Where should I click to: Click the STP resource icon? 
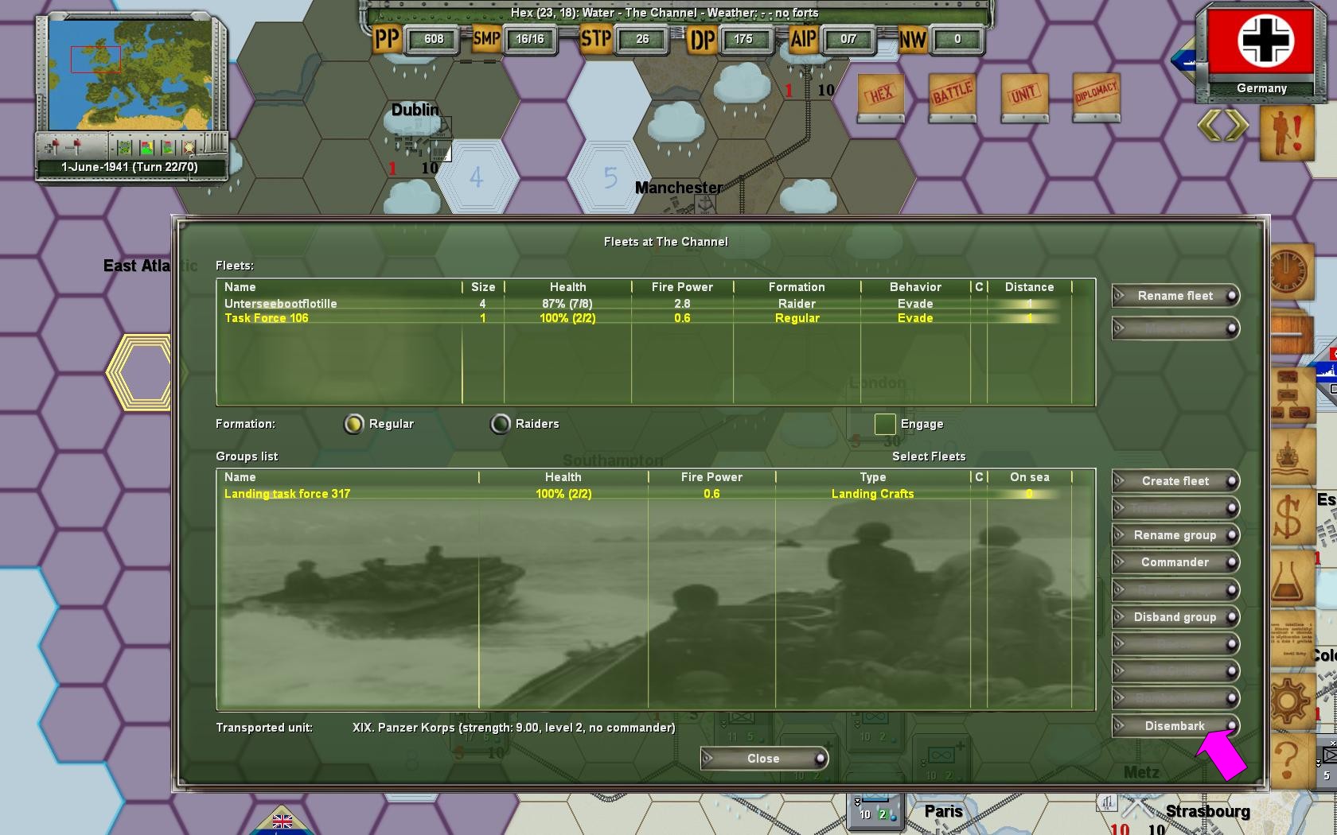[x=595, y=39]
